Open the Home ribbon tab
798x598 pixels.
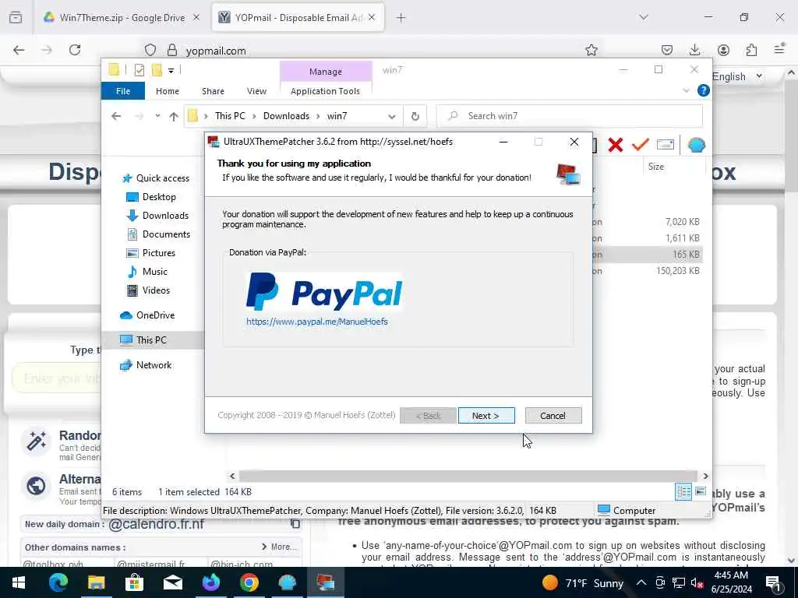(168, 91)
